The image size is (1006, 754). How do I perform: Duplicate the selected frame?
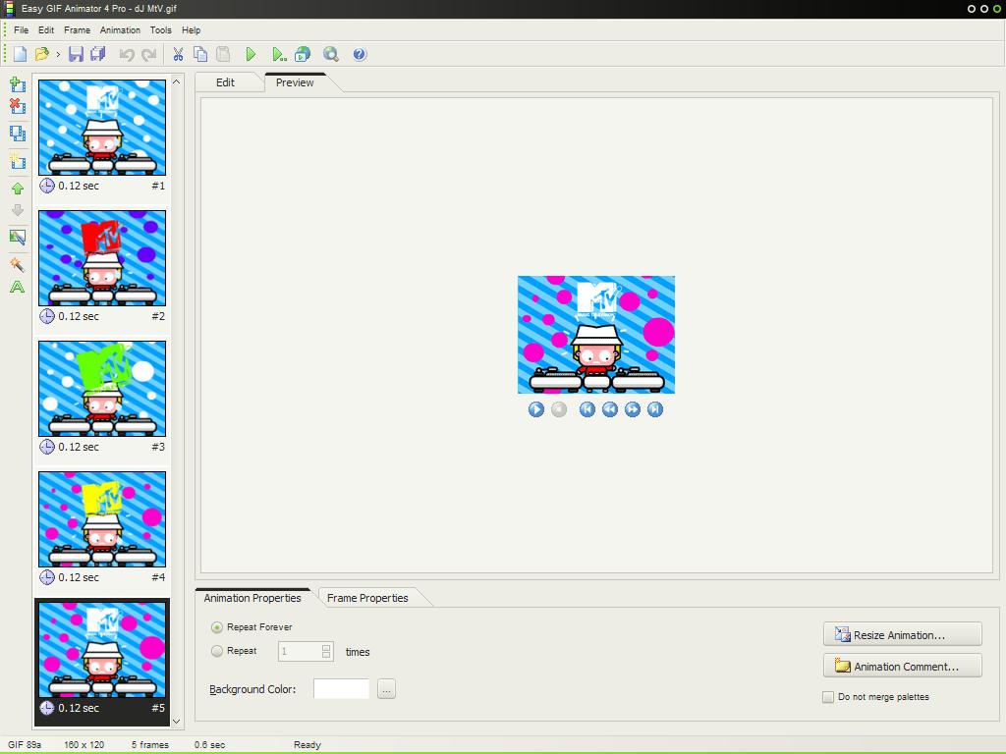(x=16, y=134)
